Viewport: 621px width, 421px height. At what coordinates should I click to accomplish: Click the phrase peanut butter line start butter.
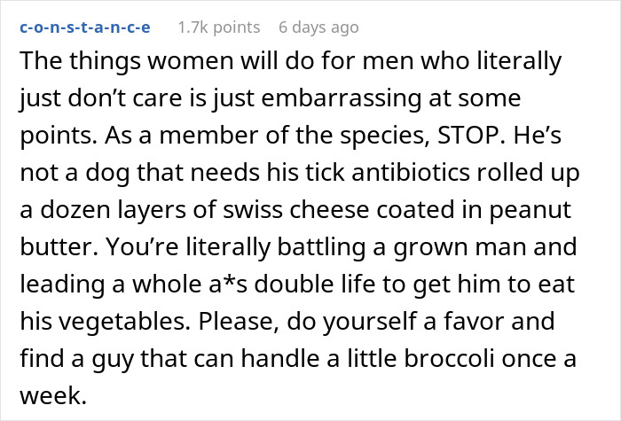pos(59,247)
